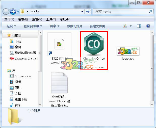Click file list scroll up arrow
The height and width of the screenshot is (128, 156).
coord(152,33)
